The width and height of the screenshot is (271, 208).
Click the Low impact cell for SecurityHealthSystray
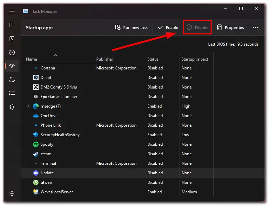185,135
